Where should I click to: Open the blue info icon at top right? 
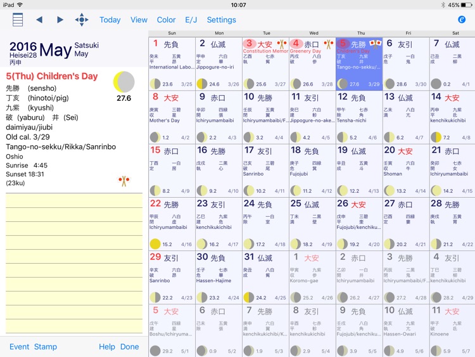click(462, 20)
